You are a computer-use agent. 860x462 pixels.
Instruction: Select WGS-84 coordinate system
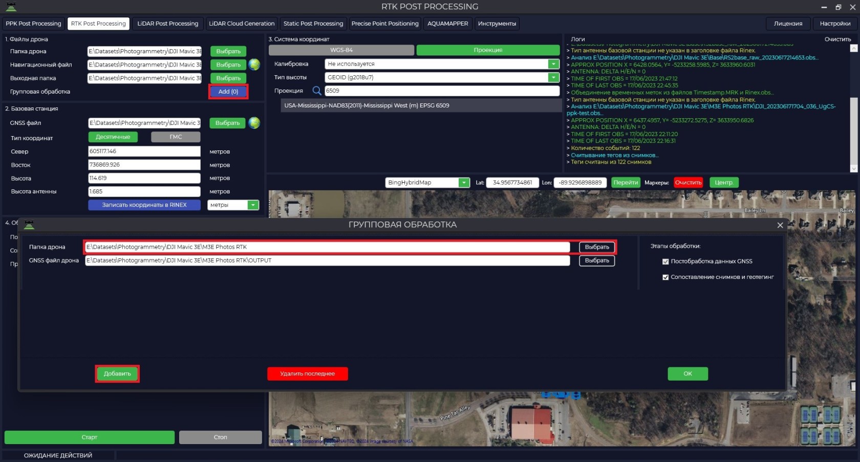tap(341, 50)
